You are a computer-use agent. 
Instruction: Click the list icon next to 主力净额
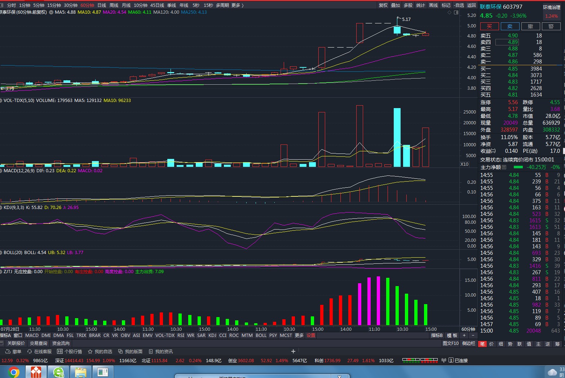pyautogui.click(x=504, y=167)
